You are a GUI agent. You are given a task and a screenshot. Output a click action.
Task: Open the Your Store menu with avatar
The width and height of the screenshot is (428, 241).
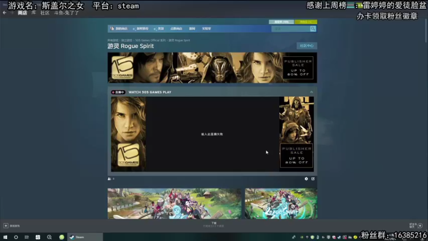tap(119, 28)
